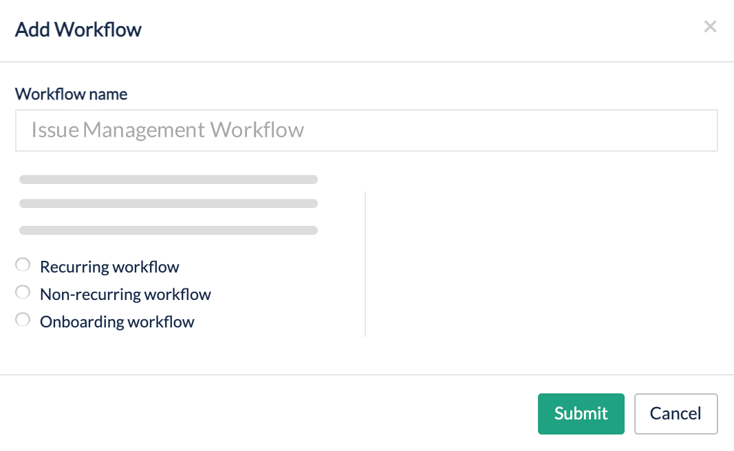Click the top gray loading placeholder bar

169,180
